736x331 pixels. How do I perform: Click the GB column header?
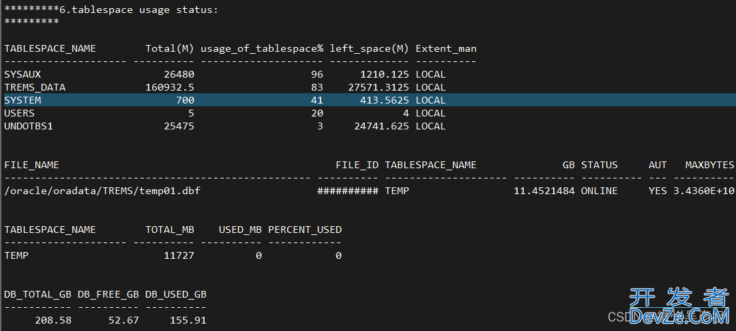point(568,165)
